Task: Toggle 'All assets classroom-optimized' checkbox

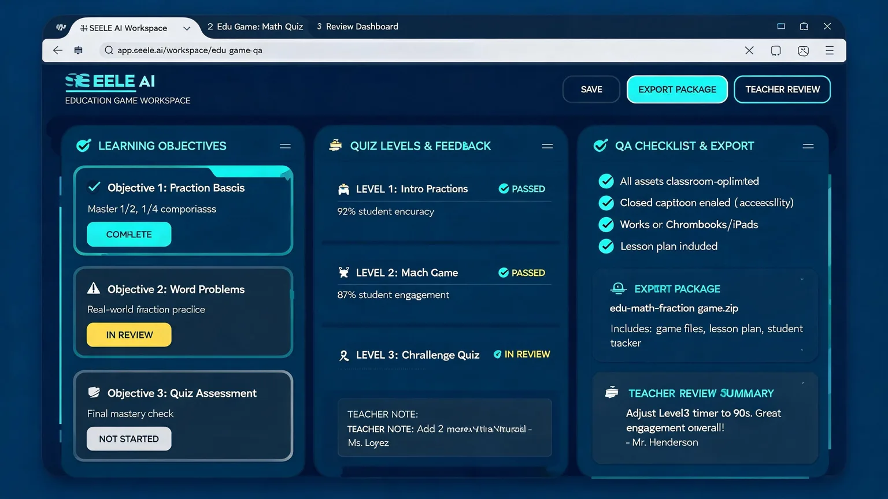Action: 606,181
